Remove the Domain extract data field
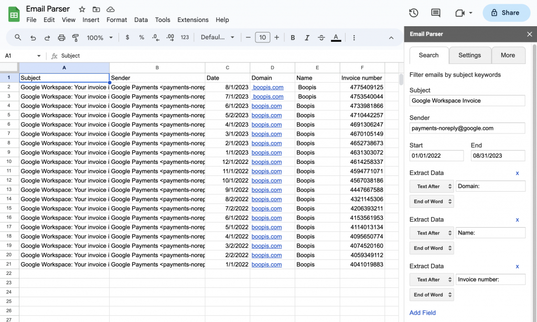Image resolution: width=537 pixels, height=322 pixels. [517, 173]
